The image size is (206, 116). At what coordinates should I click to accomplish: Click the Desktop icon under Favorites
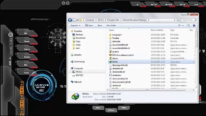(74, 34)
